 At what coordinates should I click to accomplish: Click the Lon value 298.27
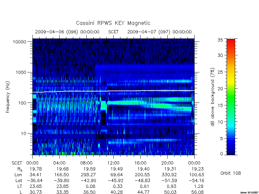(x=88, y=175)
